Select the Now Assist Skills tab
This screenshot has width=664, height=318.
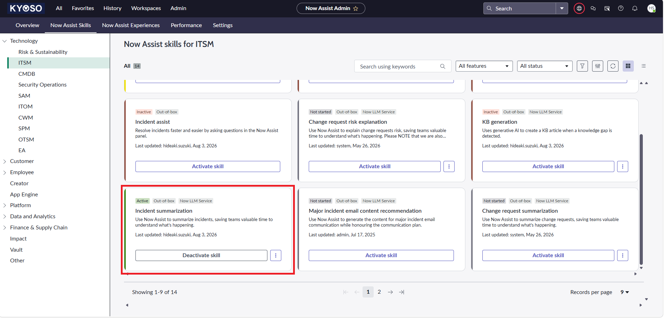tap(70, 25)
